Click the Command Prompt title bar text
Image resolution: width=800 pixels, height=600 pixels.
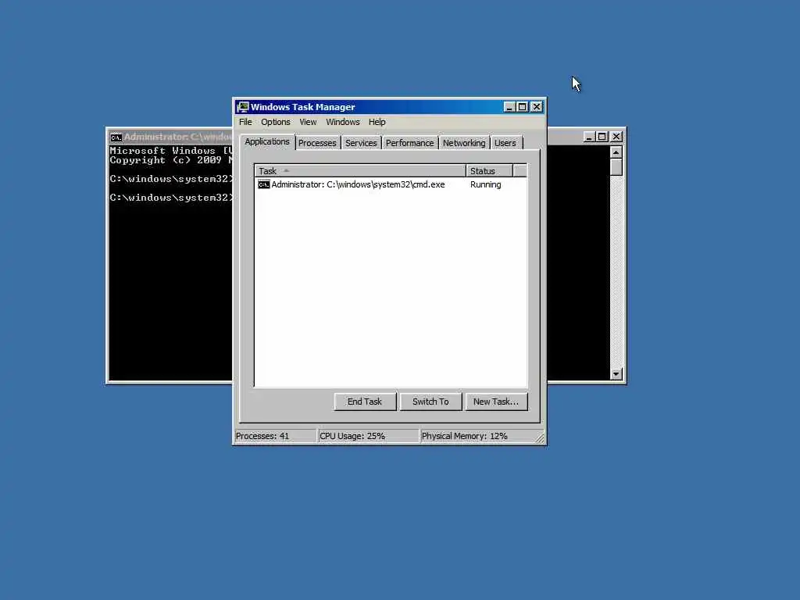point(178,137)
